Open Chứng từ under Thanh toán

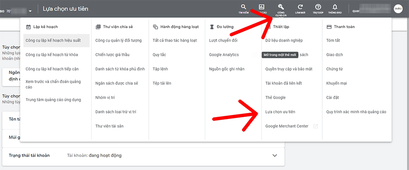pyautogui.click(x=335, y=69)
